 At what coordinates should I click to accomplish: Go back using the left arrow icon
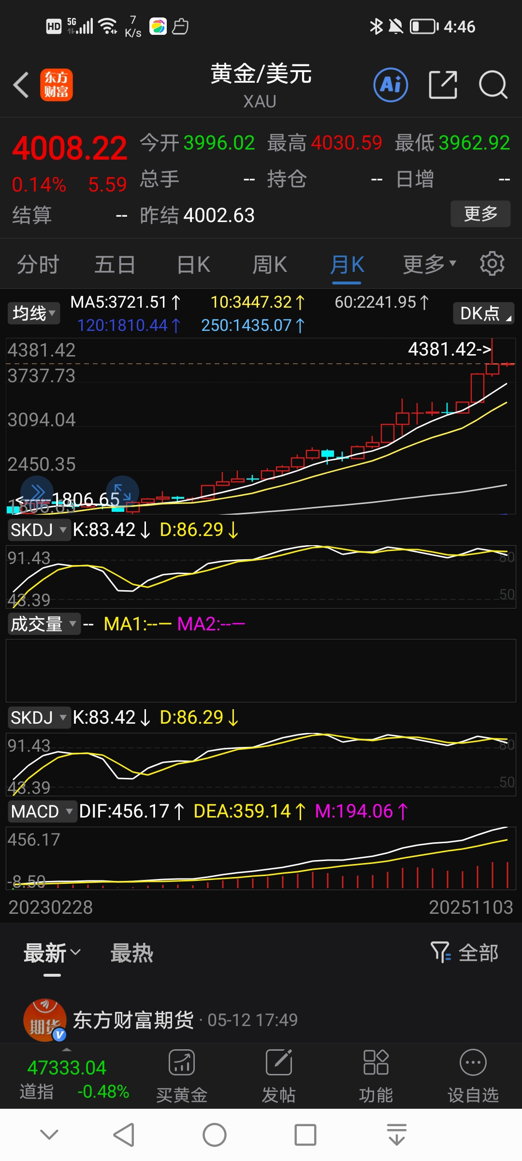tap(21, 85)
